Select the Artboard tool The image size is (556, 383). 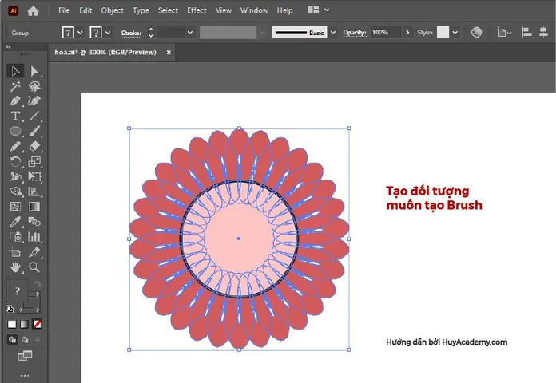[x=16, y=252]
